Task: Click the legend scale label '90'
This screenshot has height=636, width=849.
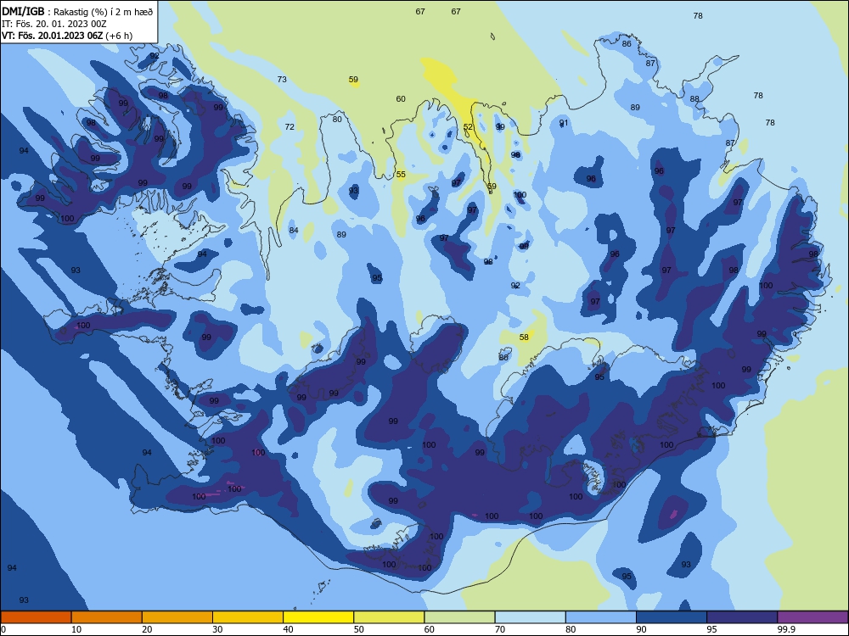Action: (x=642, y=629)
